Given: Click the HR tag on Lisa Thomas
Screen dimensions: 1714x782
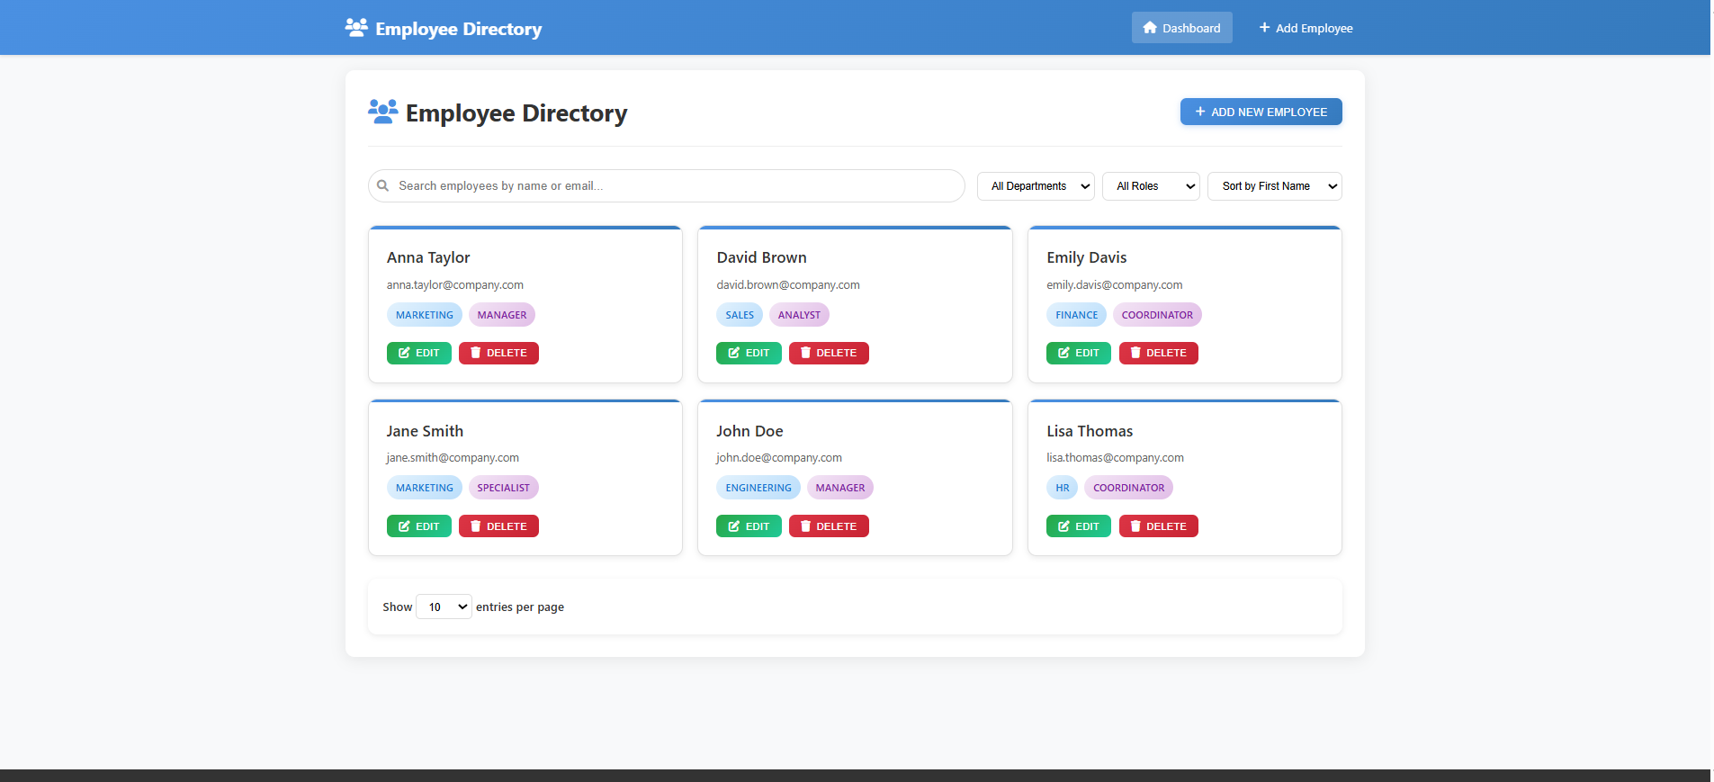Looking at the screenshot, I should click(x=1063, y=488).
